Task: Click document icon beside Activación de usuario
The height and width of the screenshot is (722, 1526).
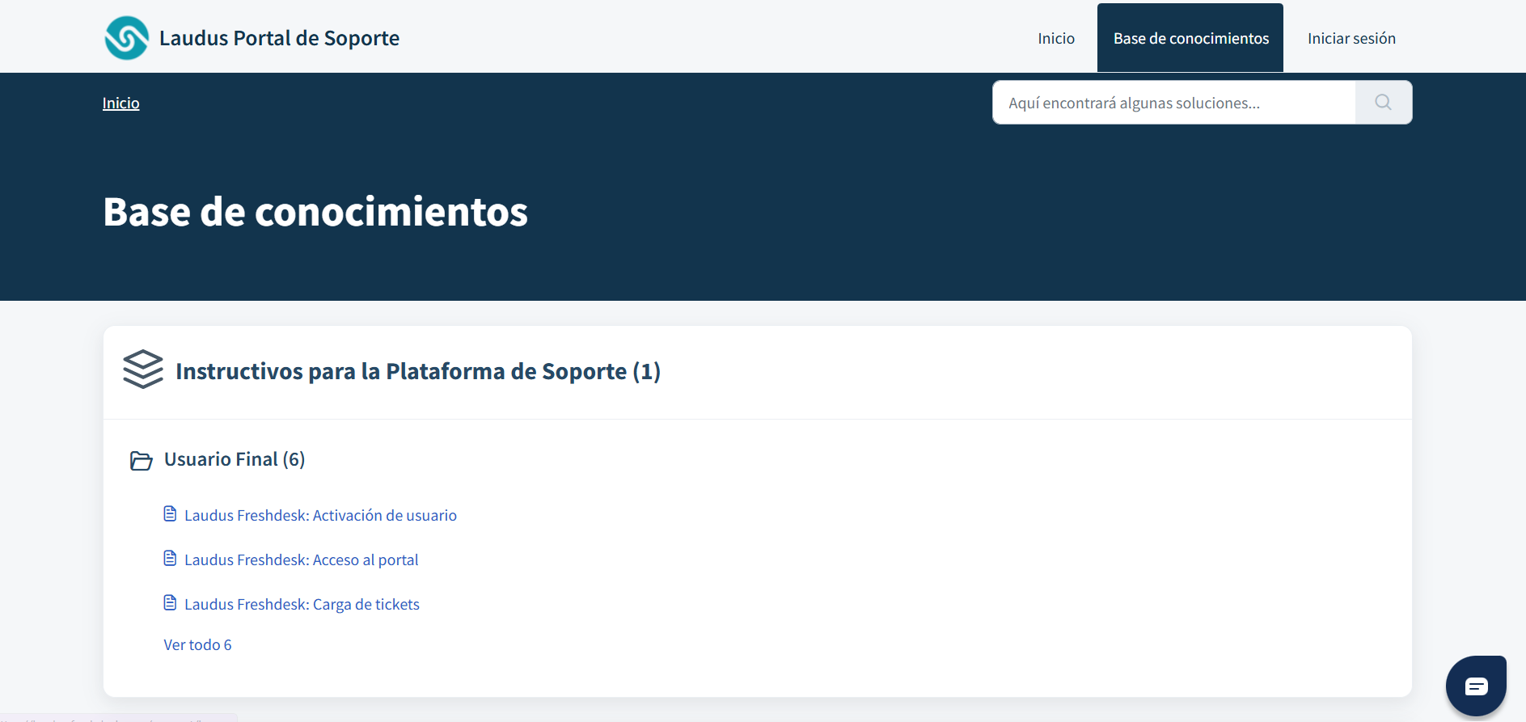Action: point(170,514)
